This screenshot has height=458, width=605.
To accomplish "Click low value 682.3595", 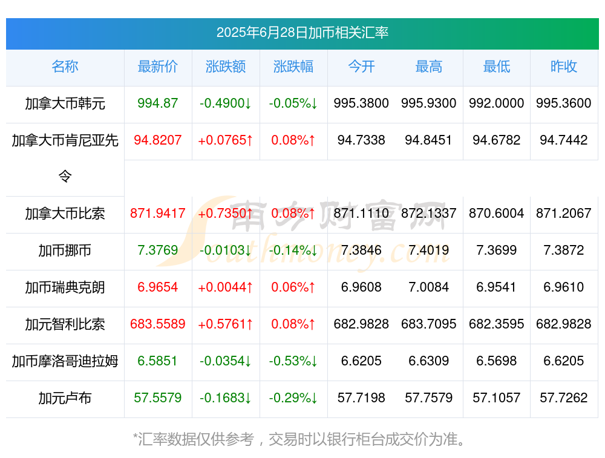I will [x=497, y=324].
